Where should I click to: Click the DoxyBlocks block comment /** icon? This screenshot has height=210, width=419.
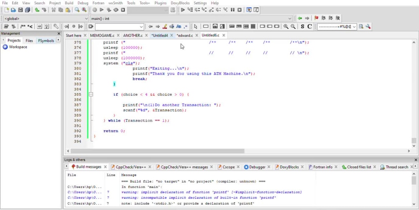[23, 26]
